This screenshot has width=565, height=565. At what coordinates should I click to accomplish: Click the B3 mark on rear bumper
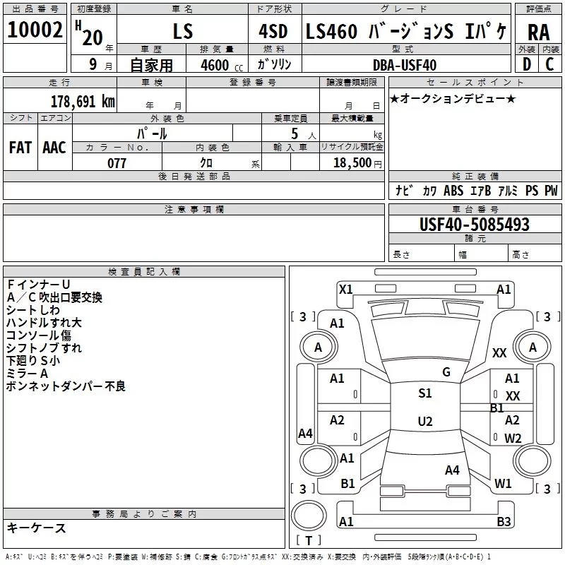point(504,521)
